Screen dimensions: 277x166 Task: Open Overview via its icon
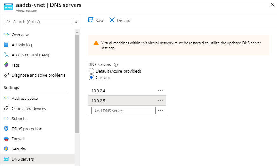pos(6,35)
